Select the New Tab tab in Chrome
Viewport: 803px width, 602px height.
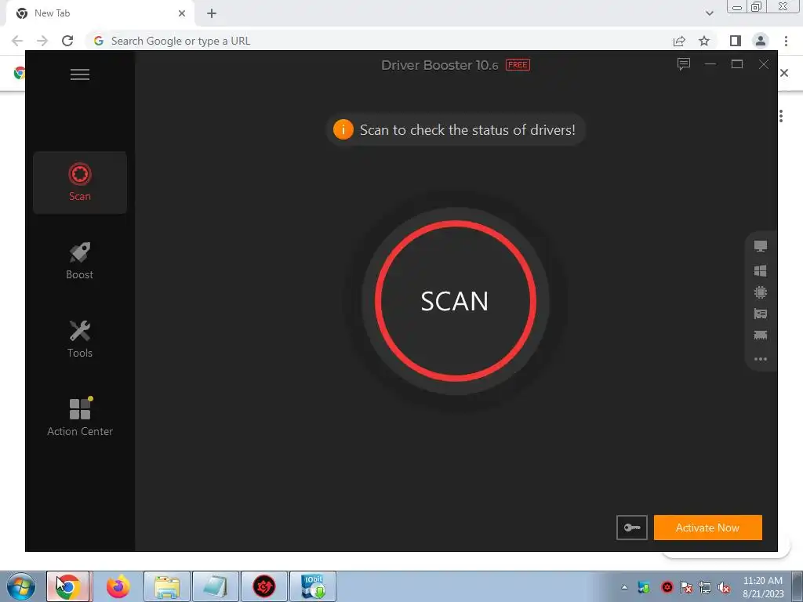pos(100,13)
